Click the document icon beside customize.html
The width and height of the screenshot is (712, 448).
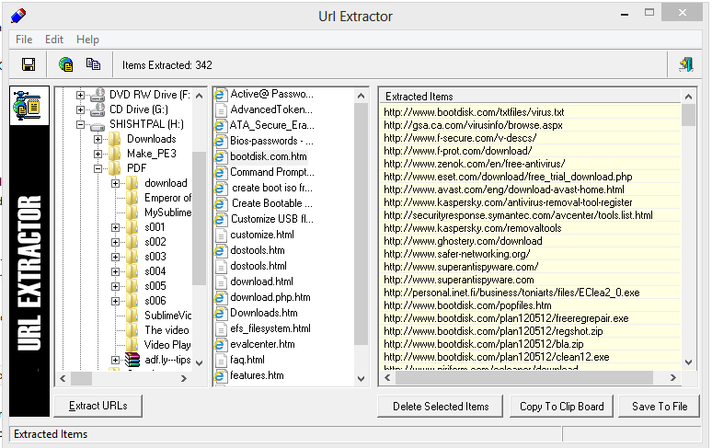click(x=221, y=235)
